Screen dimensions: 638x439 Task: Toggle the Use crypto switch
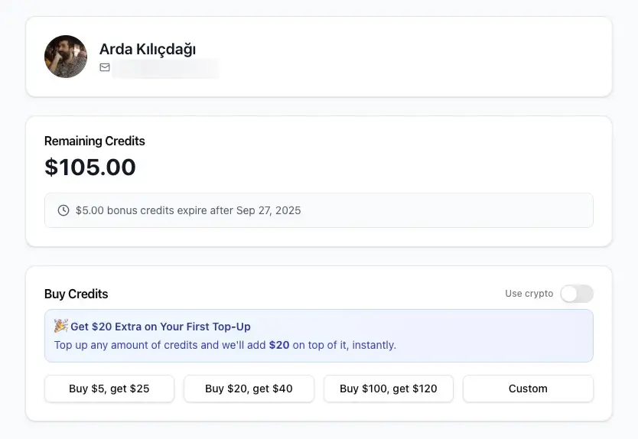(x=576, y=294)
